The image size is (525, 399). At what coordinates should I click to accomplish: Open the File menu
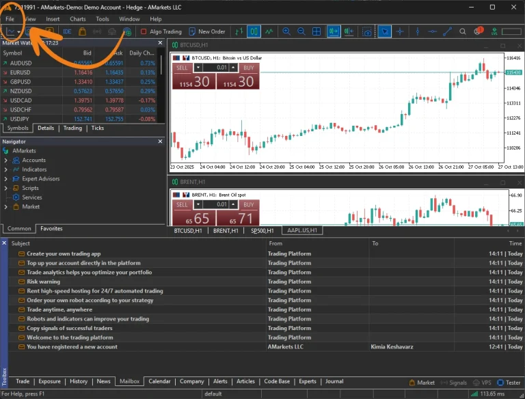click(10, 19)
